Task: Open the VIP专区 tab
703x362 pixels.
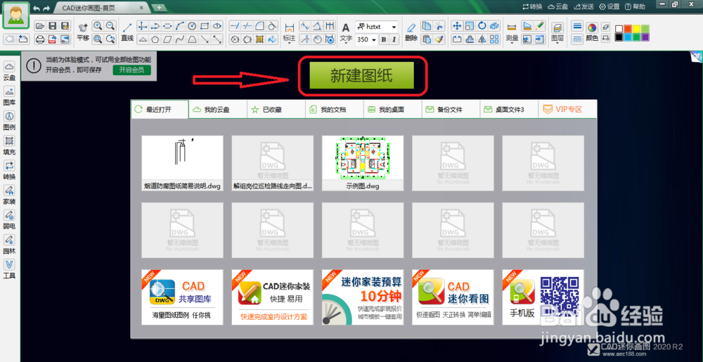Action: coord(567,110)
